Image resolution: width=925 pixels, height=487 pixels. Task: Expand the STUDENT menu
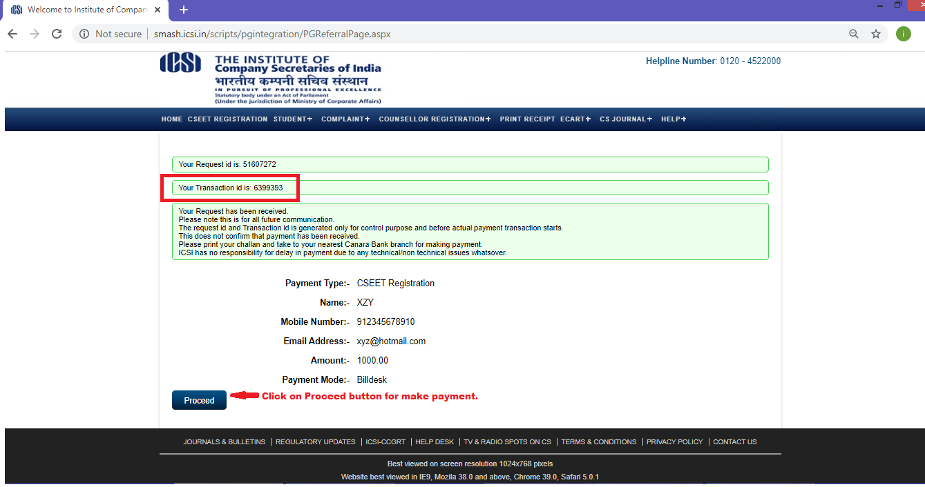click(292, 119)
